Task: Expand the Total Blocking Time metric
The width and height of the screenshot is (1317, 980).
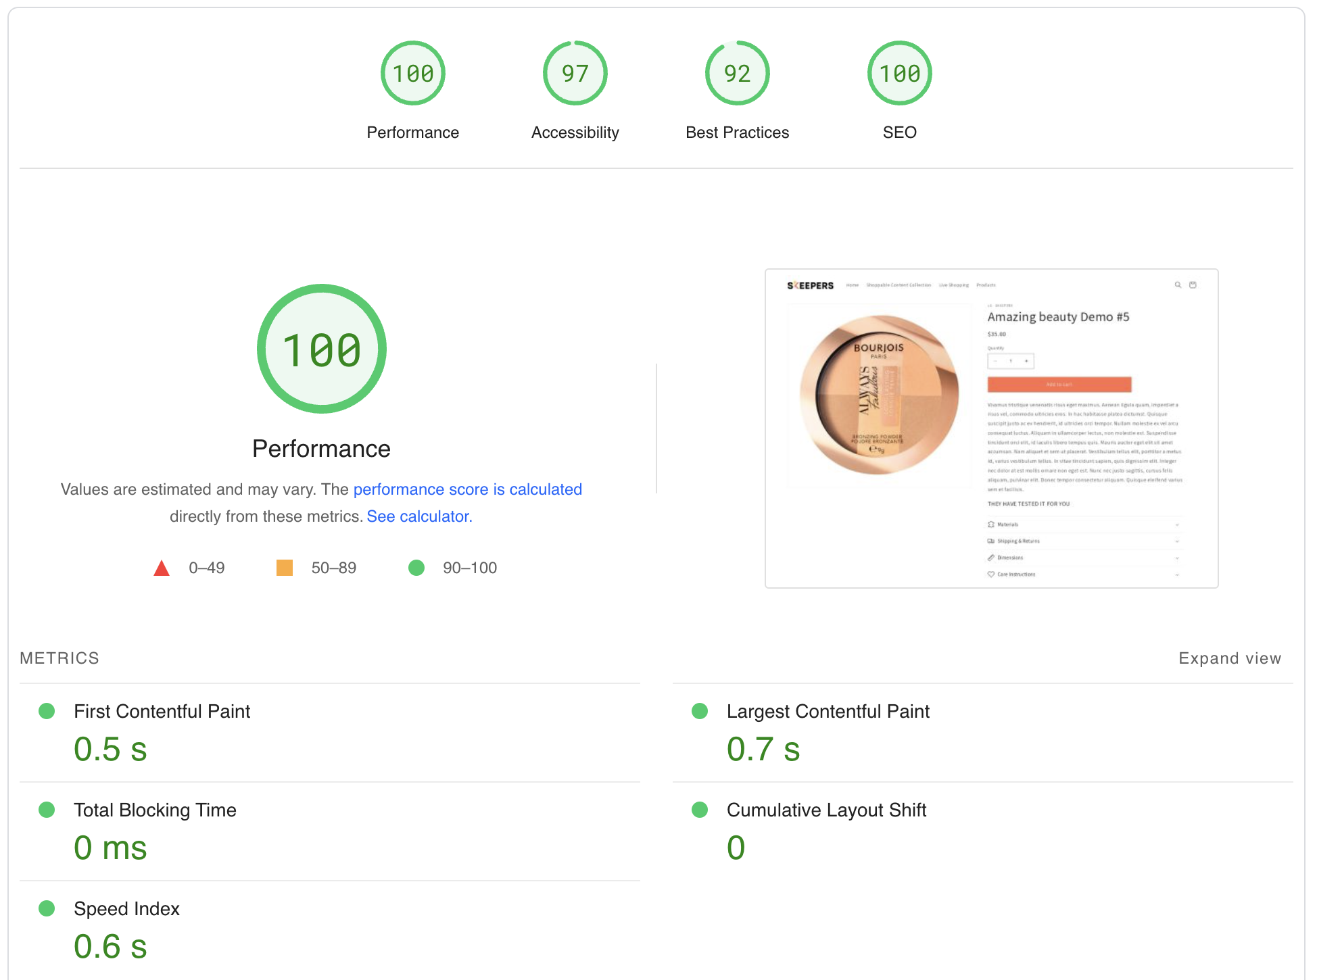Action: [x=155, y=810]
